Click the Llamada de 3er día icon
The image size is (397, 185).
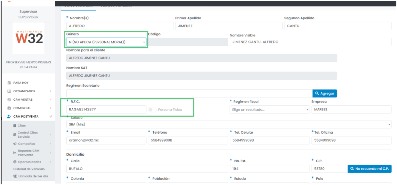[x=15, y=176]
